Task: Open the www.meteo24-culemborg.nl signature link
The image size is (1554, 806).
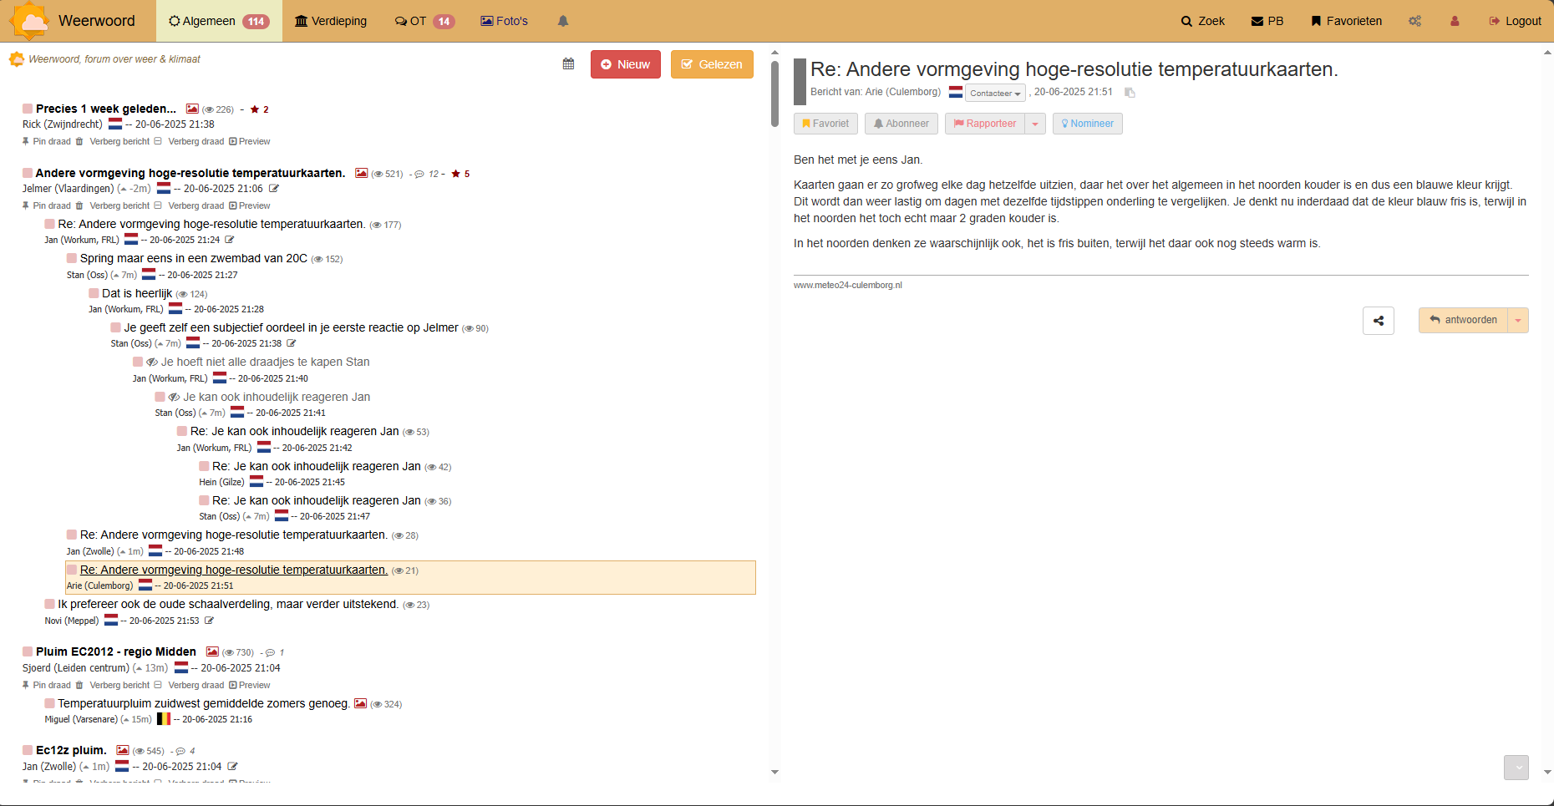Action: pos(848,285)
